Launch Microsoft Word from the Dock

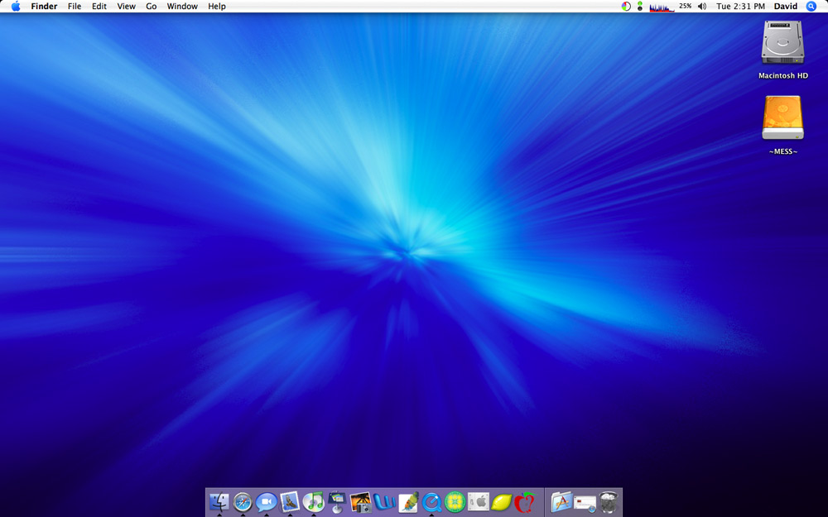(384, 502)
